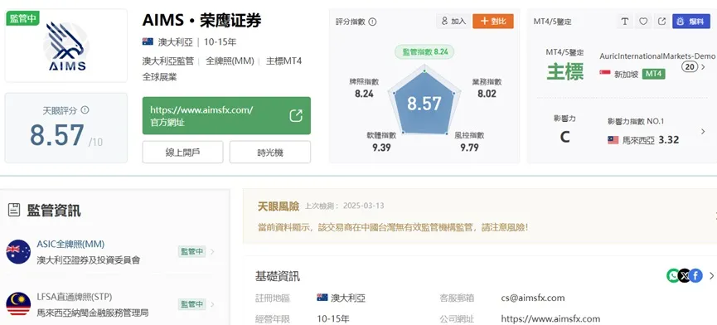Open the ASIC全牌照(MM) license link
The width and height of the screenshot is (717, 325).
(71, 244)
